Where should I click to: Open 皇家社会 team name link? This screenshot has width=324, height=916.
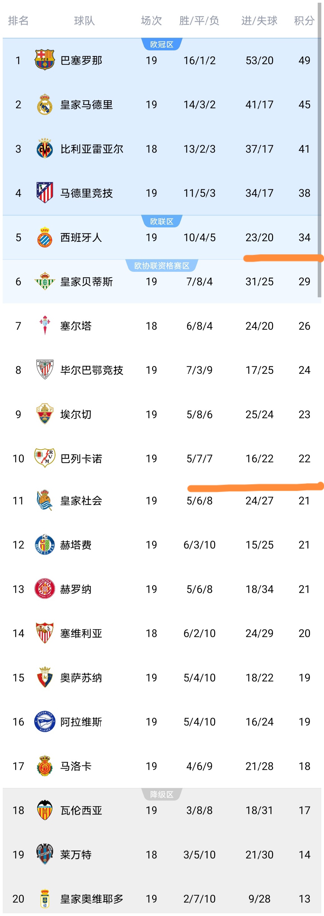click(x=81, y=501)
